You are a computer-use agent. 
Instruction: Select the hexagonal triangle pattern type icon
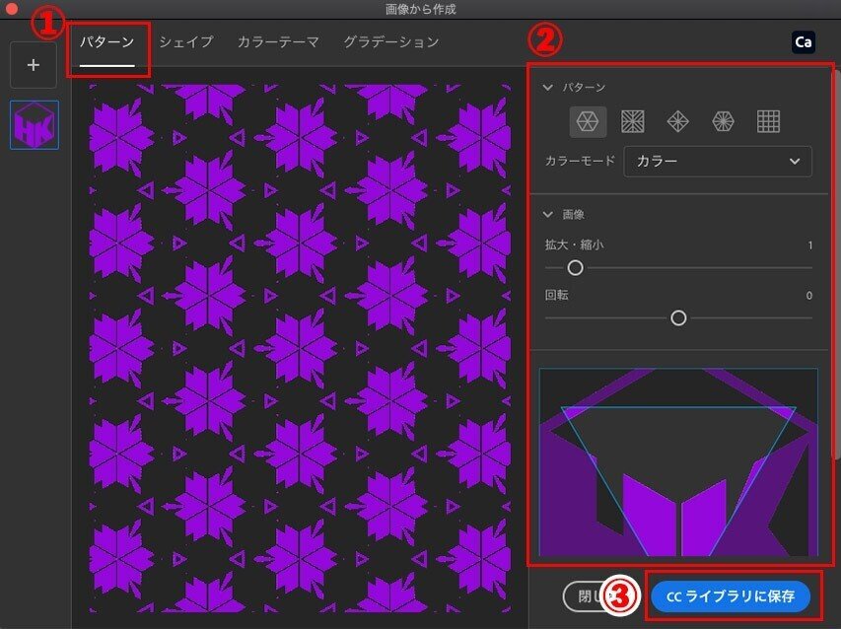(588, 121)
